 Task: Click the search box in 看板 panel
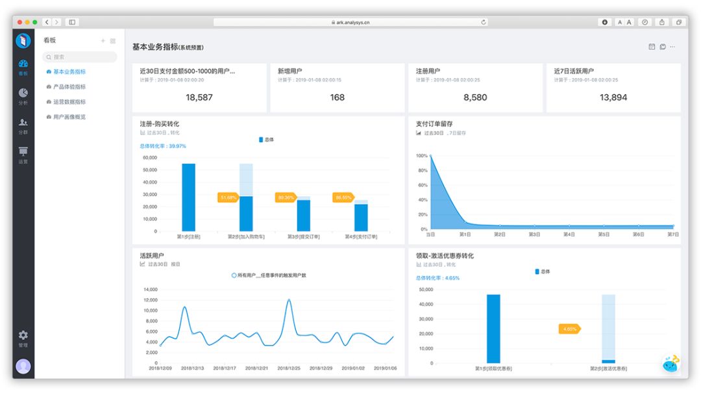[x=80, y=57]
